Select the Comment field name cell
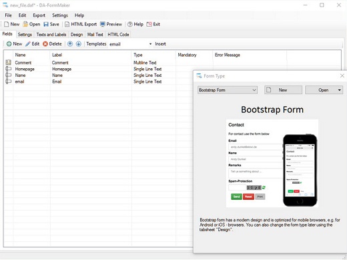347x260 pixels. [23, 63]
